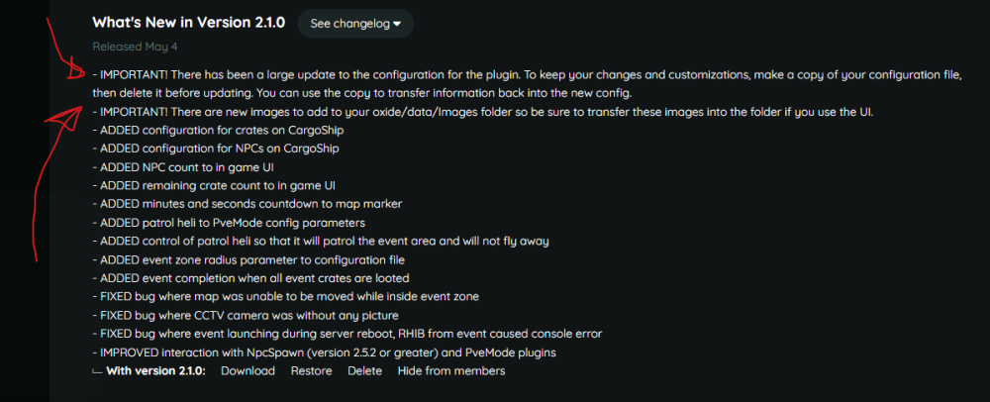Select Hide from members
This screenshot has height=402, width=990.
point(450,370)
